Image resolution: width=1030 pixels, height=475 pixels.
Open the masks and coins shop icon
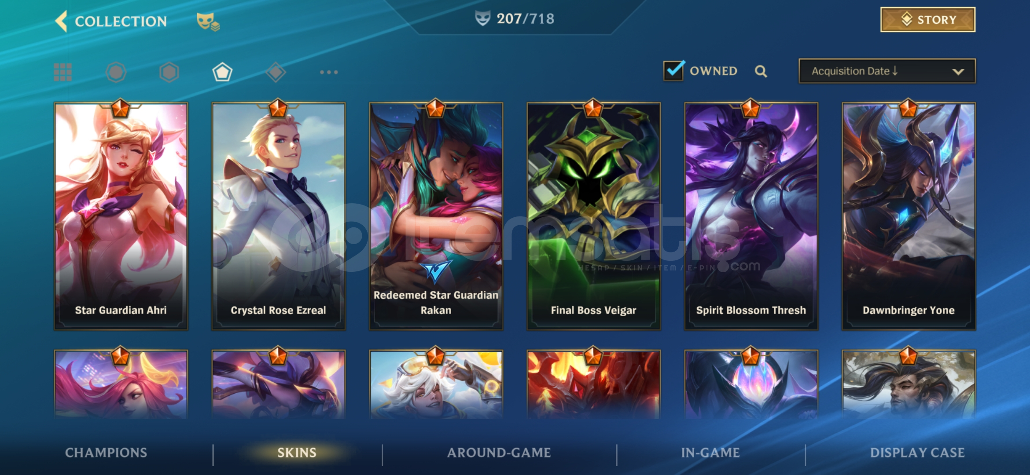208,22
